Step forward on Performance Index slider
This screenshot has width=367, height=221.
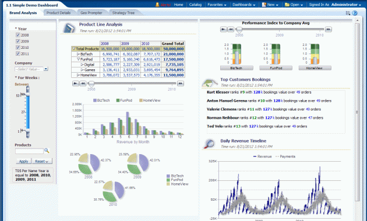click(329, 29)
